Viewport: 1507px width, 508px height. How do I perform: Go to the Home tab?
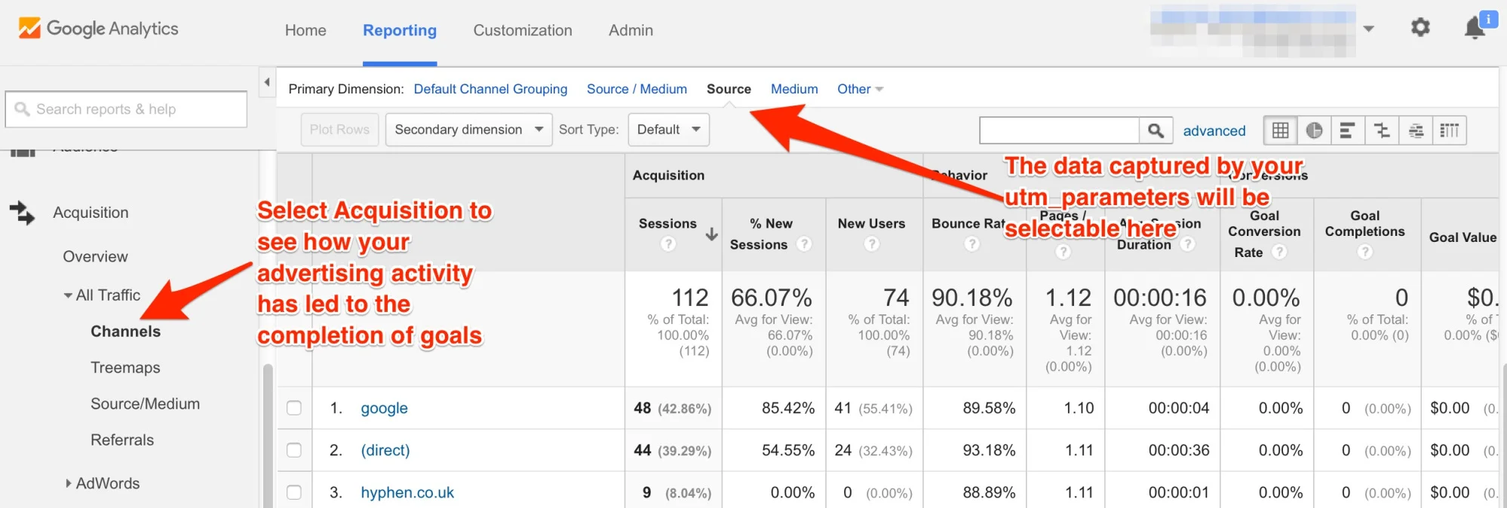[x=305, y=30]
